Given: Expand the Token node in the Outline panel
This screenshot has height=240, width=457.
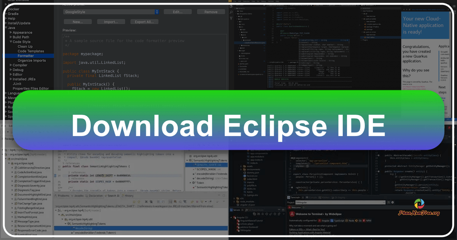Looking at the screenshot, I should [190, 183].
